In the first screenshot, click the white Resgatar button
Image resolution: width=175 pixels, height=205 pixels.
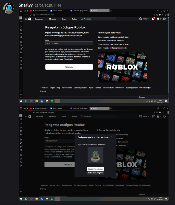(x=69, y=67)
